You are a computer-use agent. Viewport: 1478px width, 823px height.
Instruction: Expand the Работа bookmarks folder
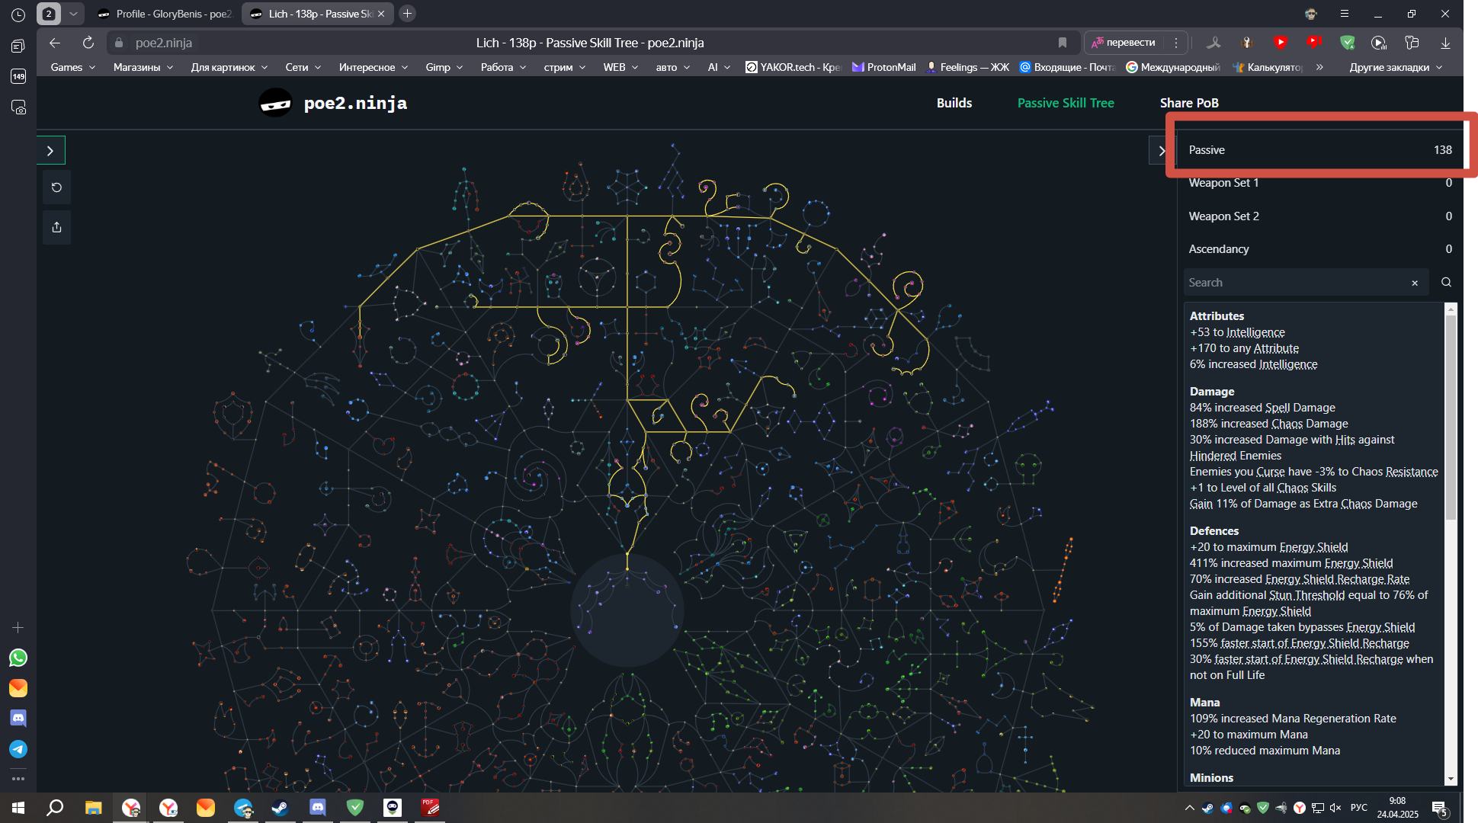504,67
